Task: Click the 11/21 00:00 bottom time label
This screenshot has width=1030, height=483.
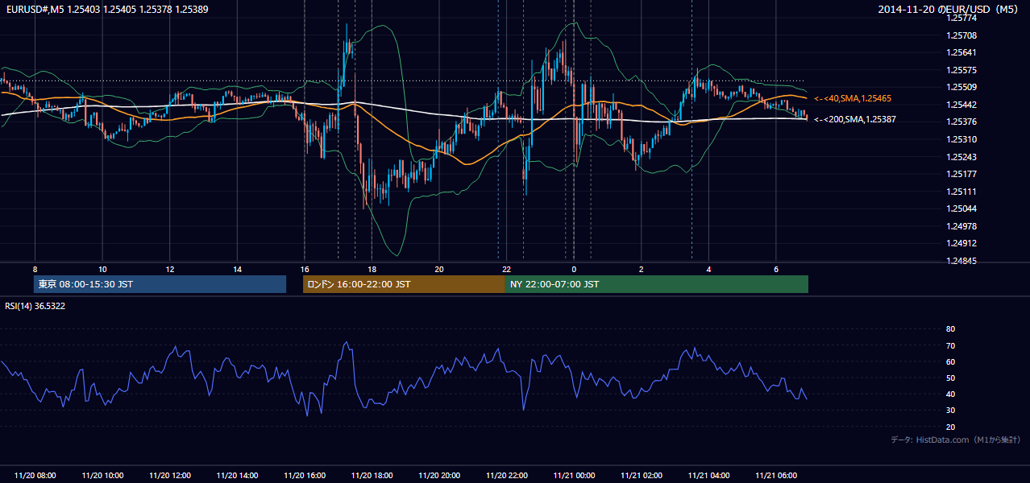Action: coord(574,476)
